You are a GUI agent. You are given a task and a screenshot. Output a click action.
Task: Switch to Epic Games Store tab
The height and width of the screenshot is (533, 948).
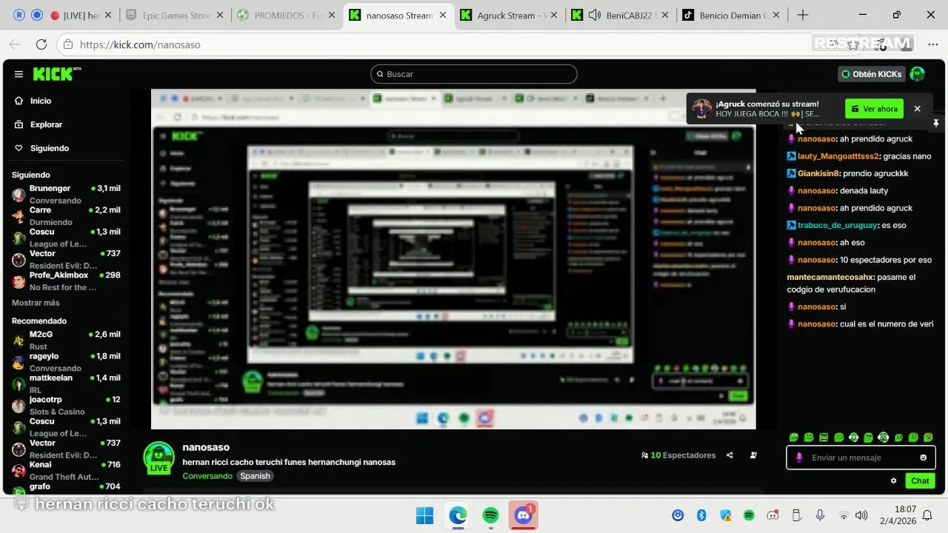pyautogui.click(x=176, y=15)
